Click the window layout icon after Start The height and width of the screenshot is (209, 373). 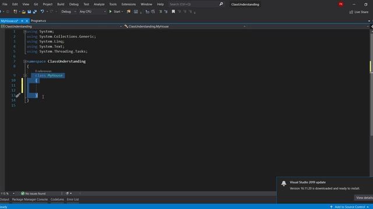136,12
